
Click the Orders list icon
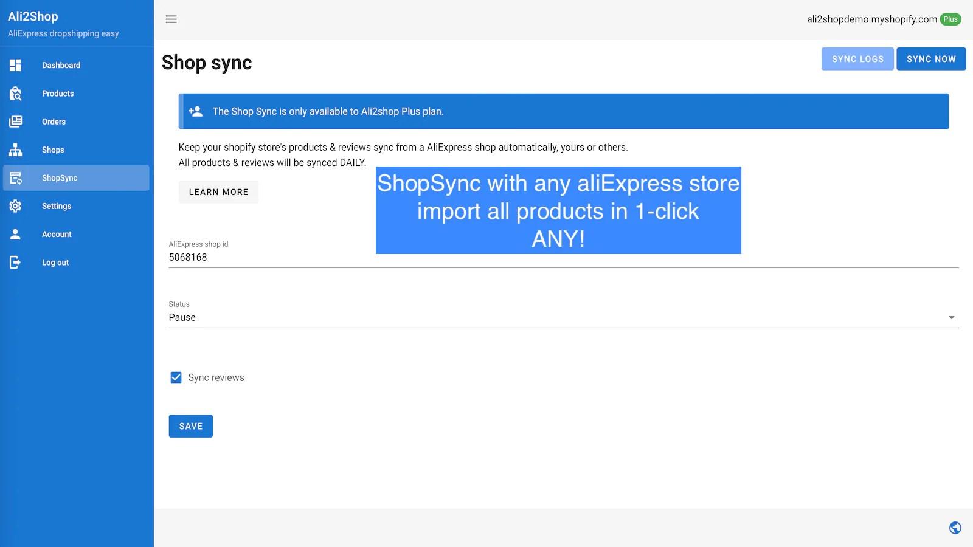pyautogui.click(x=15, y=122)
